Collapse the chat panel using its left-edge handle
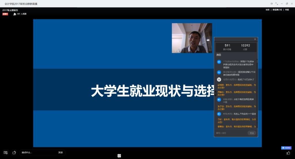 [x=215, y=93]
